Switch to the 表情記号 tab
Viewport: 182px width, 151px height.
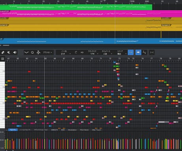[x=54, y=130]
